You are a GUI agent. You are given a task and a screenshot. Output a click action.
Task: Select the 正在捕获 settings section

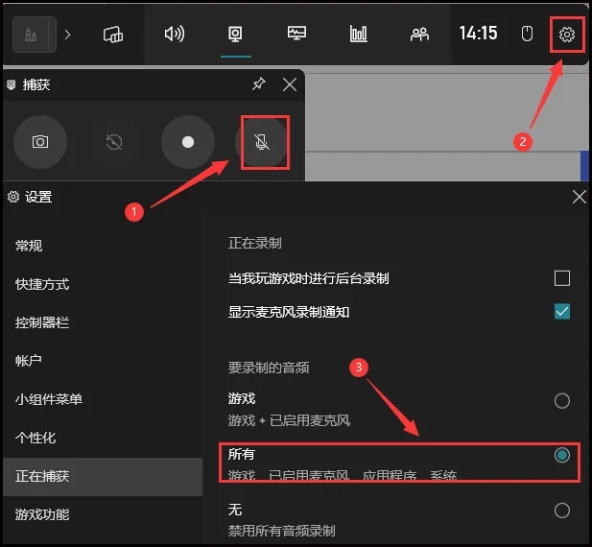point(103,476)
